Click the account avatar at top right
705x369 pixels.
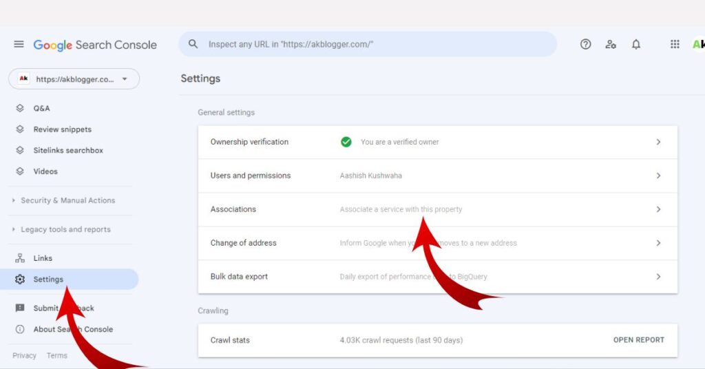click(698, 44)
